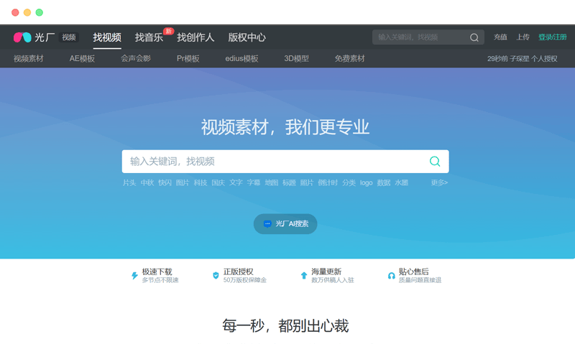This screenshot has width=575, height=344.
Task: Click the yellow window minimize button
Action: click(27, 12)
